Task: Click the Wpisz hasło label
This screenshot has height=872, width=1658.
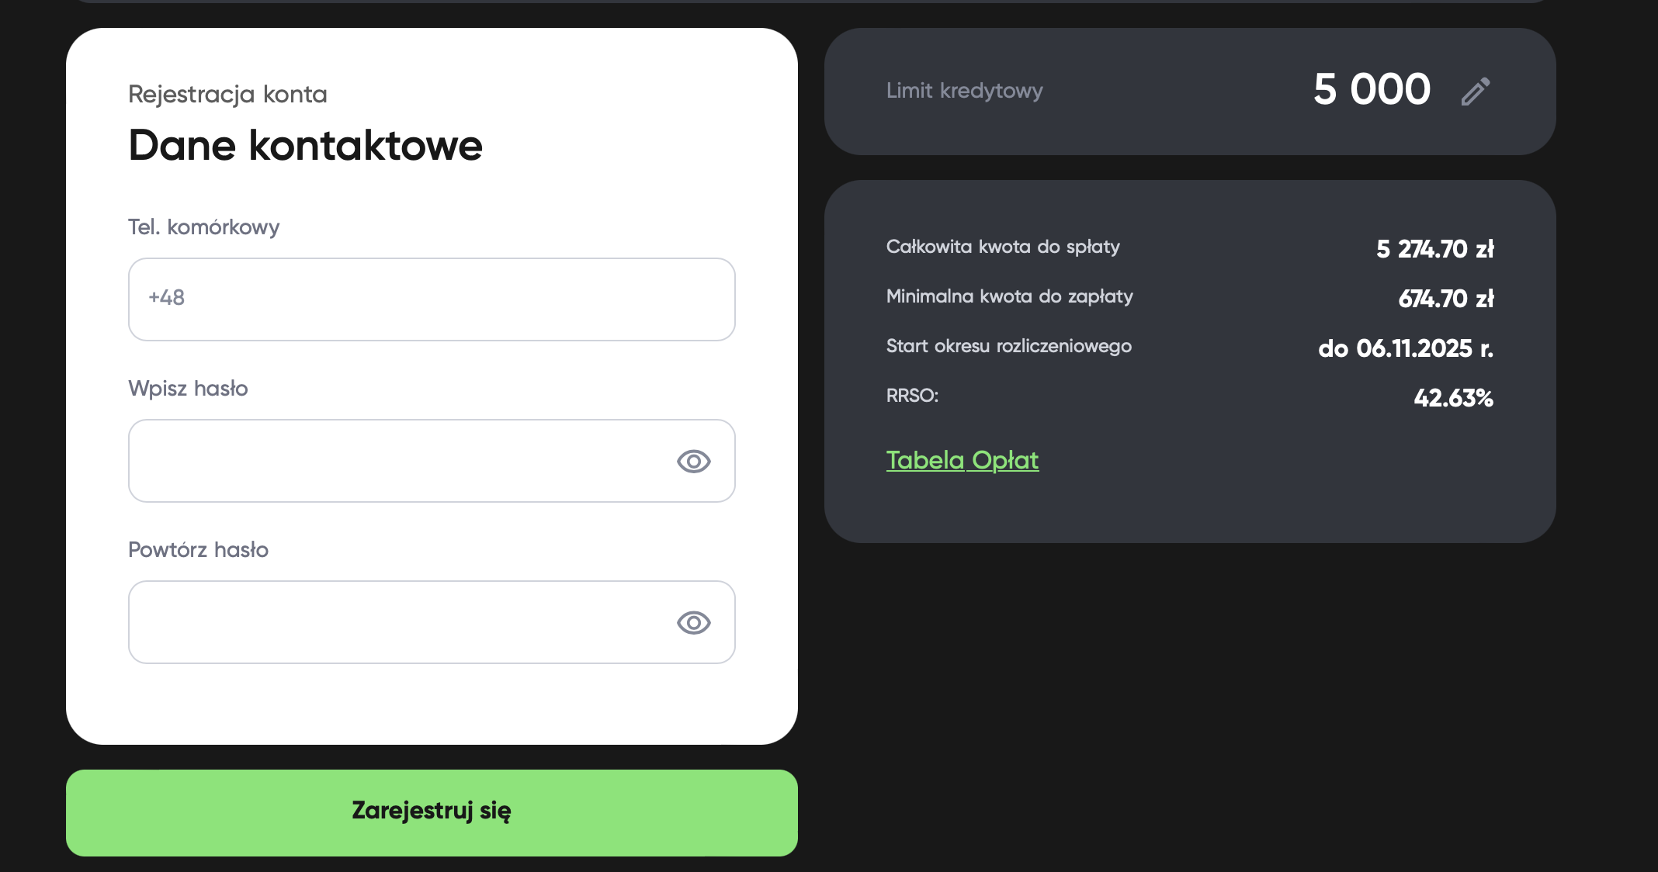Action: [188, 389]
